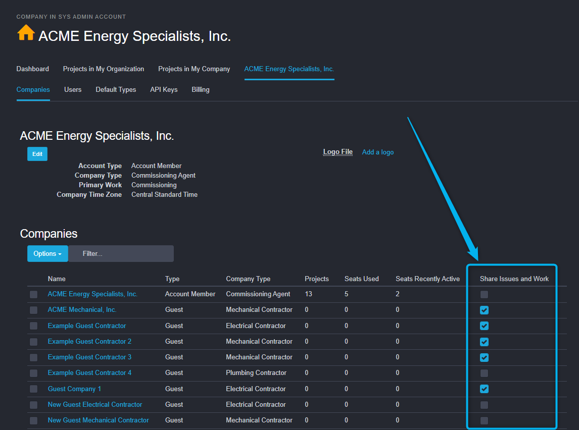Open the Default Types tab
The image size is (579, 430).
[x=116, y=89]
